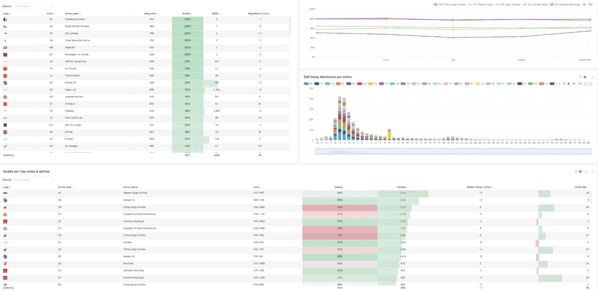Click data zoom slider below DAP Delay chart
Viewport: 598px width, 291px height.
click(452, 151)
